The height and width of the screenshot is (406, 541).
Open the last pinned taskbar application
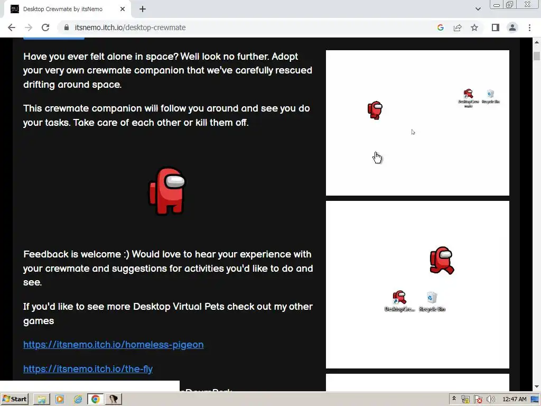point(114,399)
